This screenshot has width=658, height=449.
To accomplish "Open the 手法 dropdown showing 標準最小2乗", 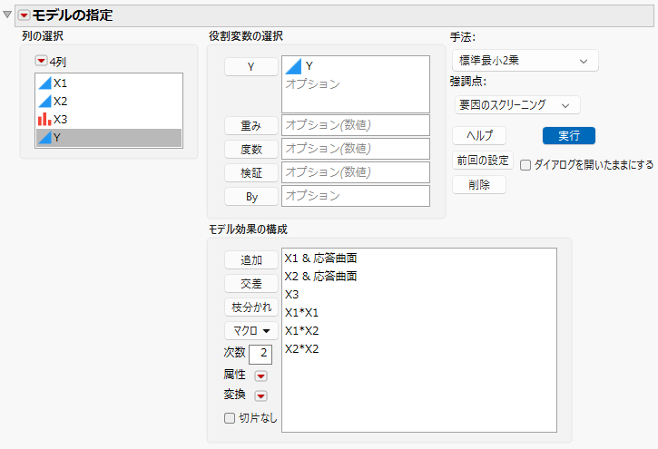I will click(x=525, y=61).
